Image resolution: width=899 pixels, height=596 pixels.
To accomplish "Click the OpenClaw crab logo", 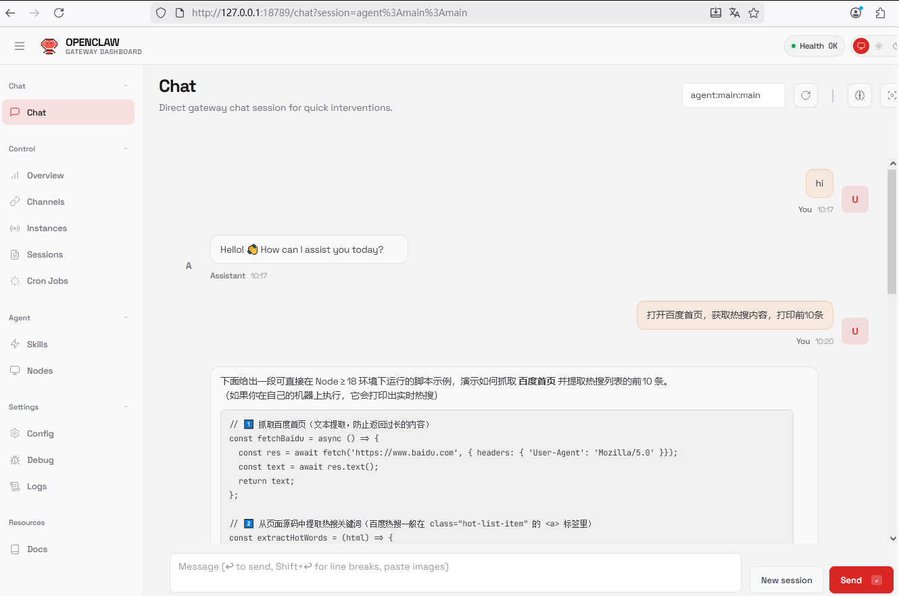I will (49, 45).
